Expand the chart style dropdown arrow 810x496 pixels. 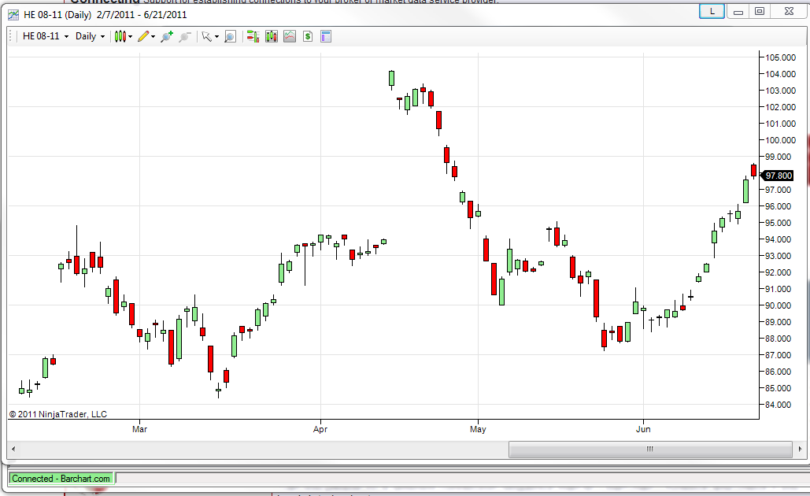click(130, 37)
